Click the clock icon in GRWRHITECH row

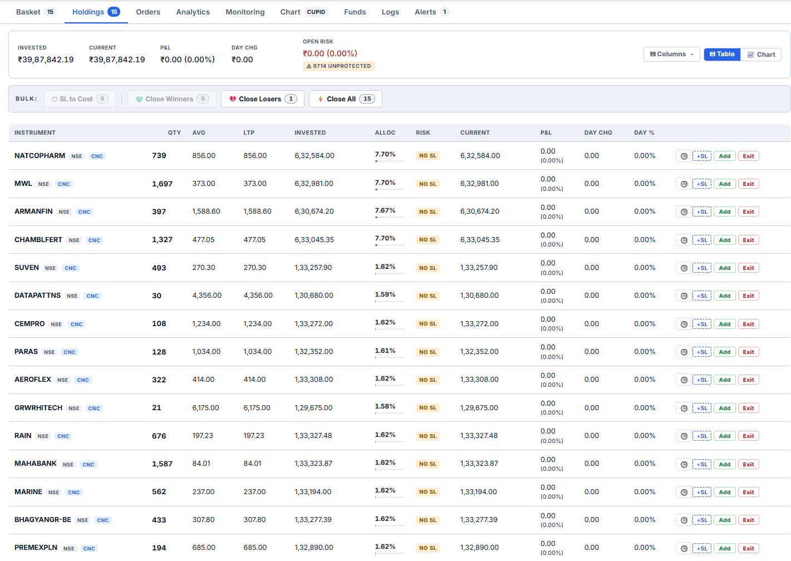[684, 409]
